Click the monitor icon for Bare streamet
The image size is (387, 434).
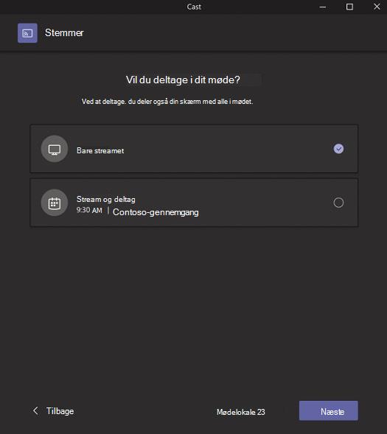pos(55,149)
